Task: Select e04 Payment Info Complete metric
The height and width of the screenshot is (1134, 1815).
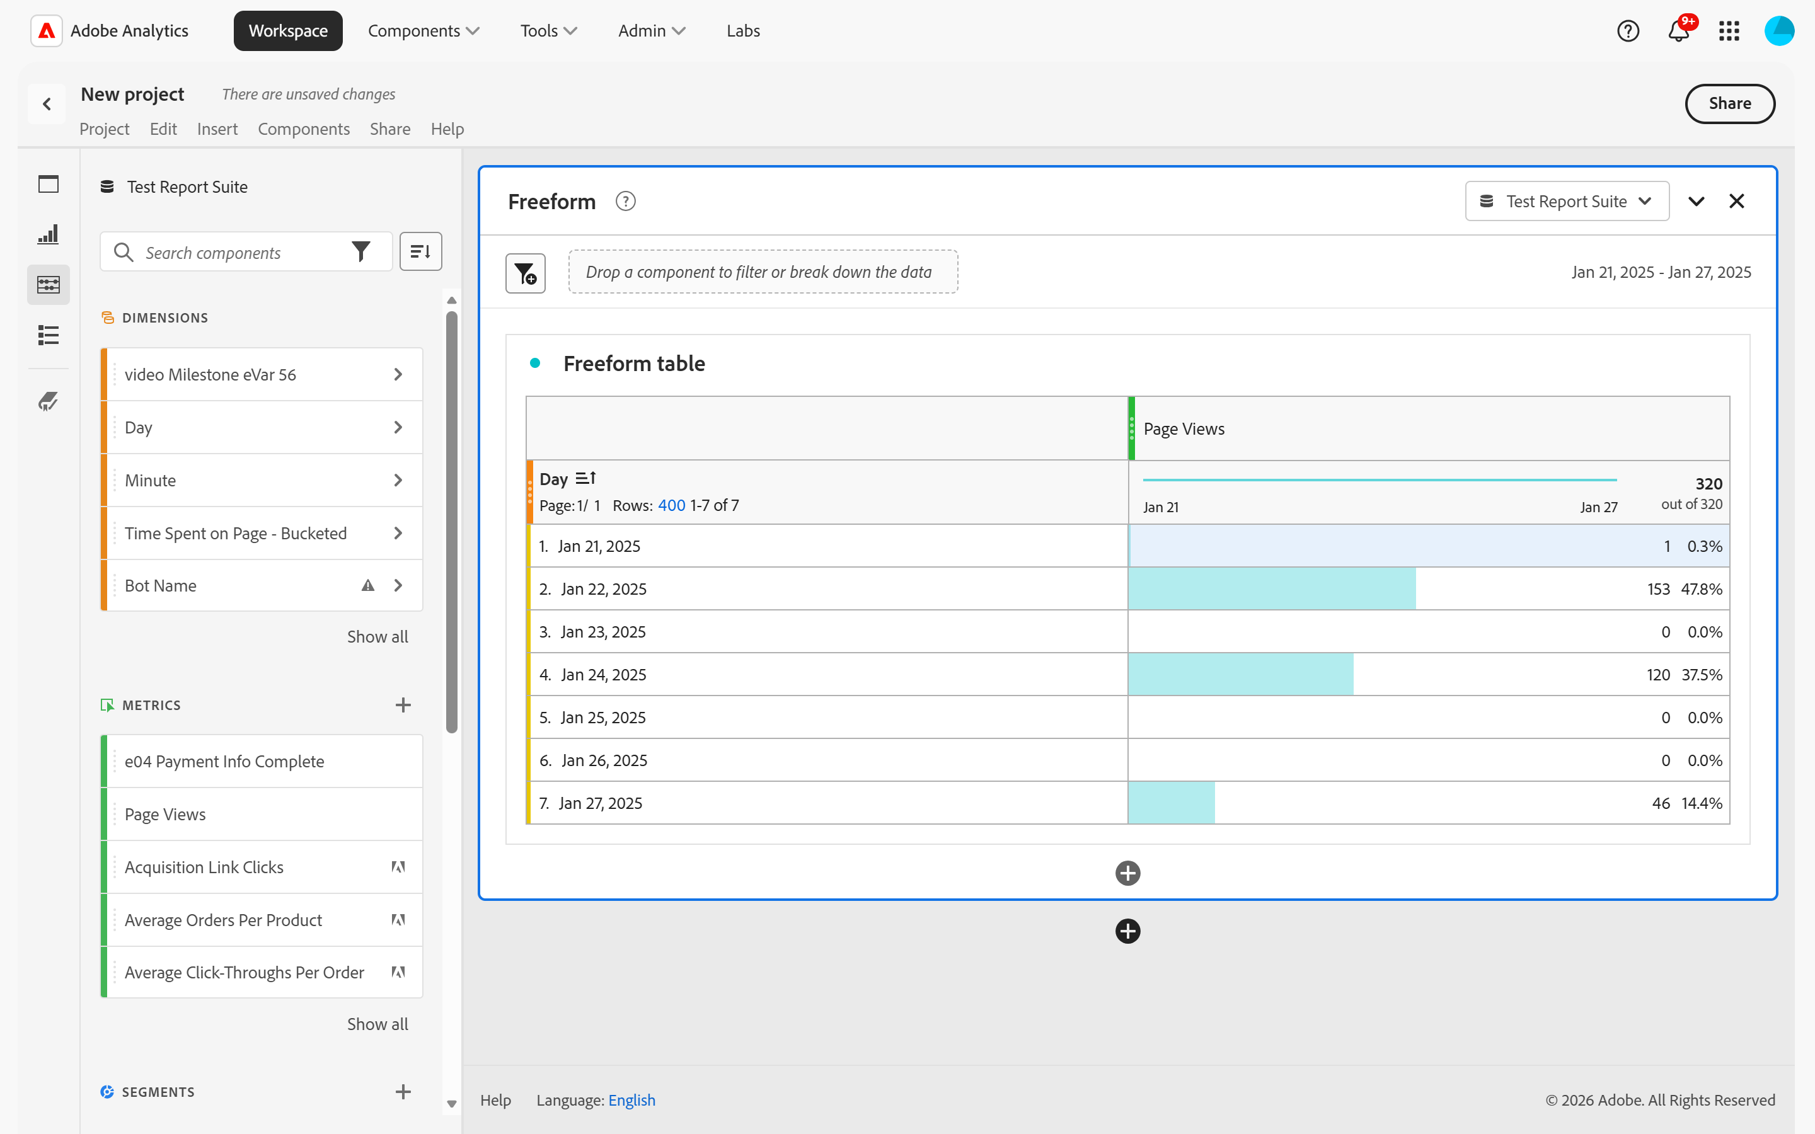Action: 262,761
